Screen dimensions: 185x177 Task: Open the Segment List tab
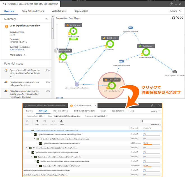[x=81, y=11]
